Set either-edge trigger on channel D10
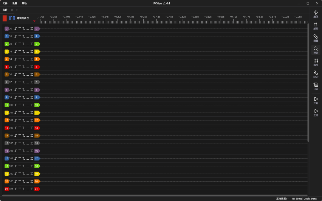Screen dimensions: 322x201 click(32, 105)
